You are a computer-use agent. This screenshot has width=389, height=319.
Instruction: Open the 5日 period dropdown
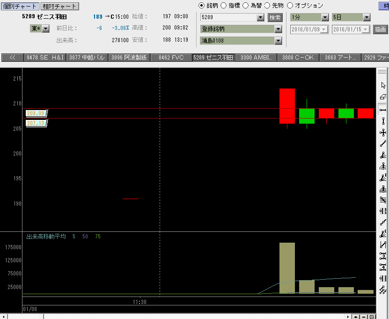point(367,17)
